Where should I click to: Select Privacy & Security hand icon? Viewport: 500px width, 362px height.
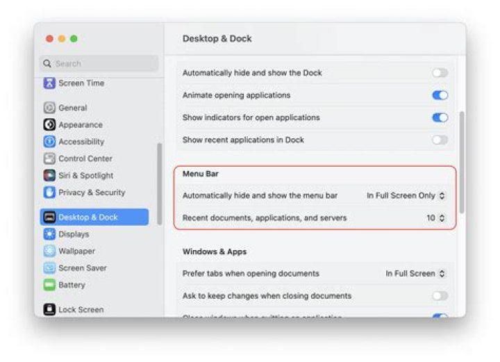tap(49, 192)
